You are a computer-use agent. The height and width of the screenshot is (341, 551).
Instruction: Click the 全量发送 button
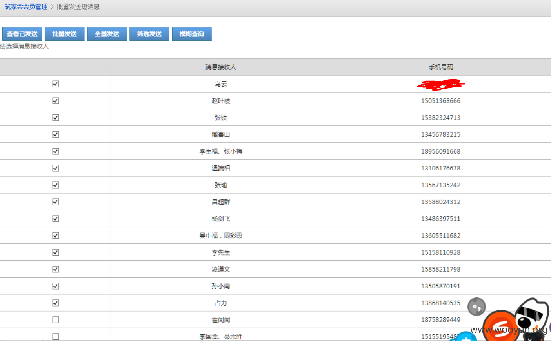107,34
